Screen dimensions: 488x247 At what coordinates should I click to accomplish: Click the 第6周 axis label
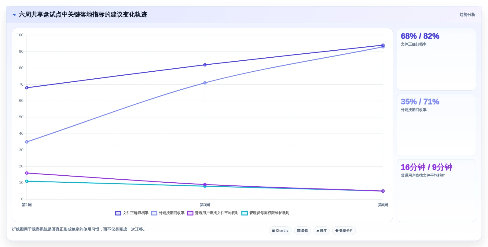(x=383, y=205)
